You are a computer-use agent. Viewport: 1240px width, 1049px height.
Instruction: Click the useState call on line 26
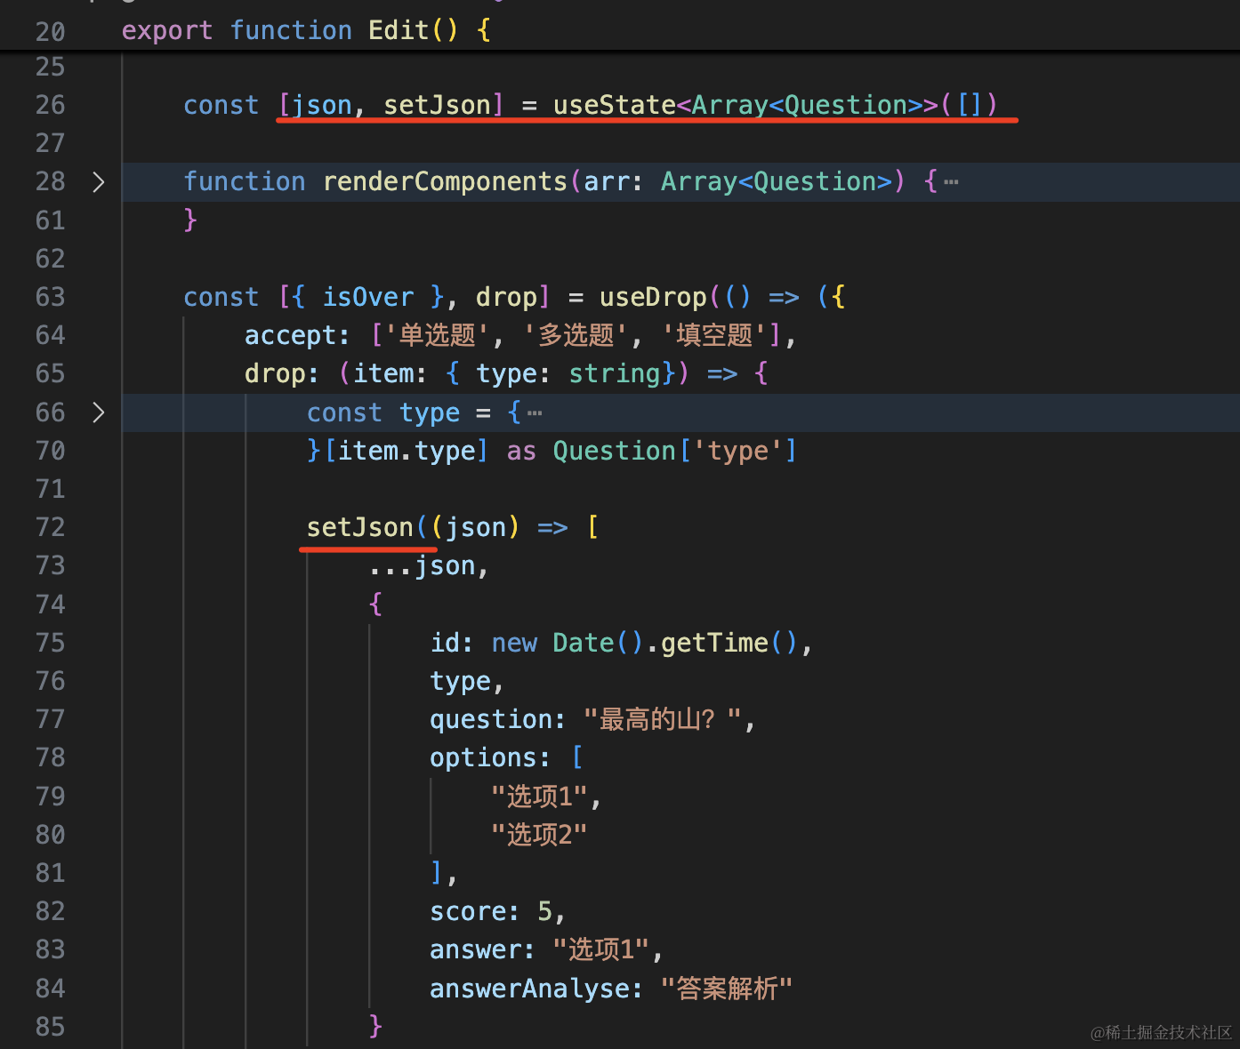(614, 105)
